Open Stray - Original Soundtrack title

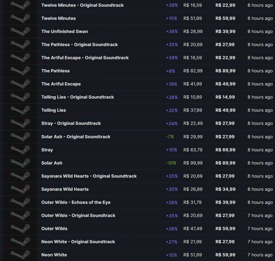click(x=71, y=123)
